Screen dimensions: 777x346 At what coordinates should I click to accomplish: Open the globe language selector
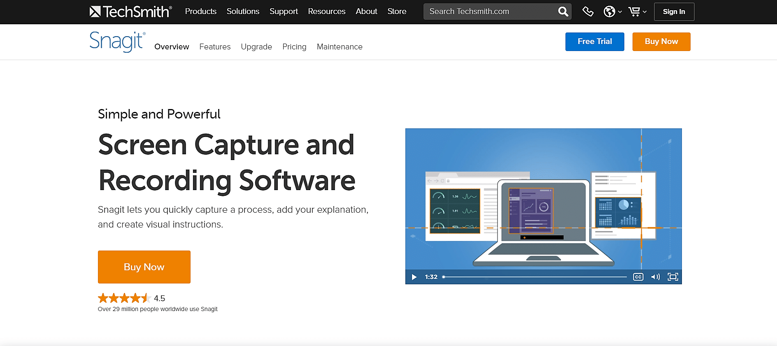612,12
